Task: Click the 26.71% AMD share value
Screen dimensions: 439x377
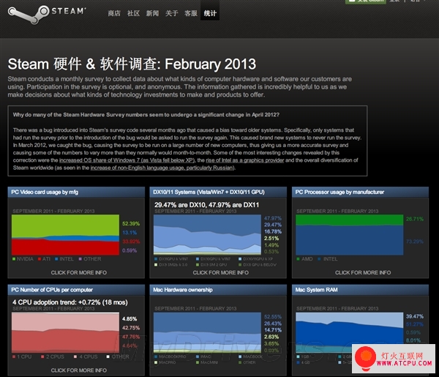Action: click(415, 219)
